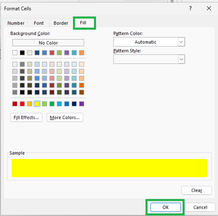Choose the darkest maroon swatch in bottom theme row
The image size is (218, 216).
click(x=52, y=92)
